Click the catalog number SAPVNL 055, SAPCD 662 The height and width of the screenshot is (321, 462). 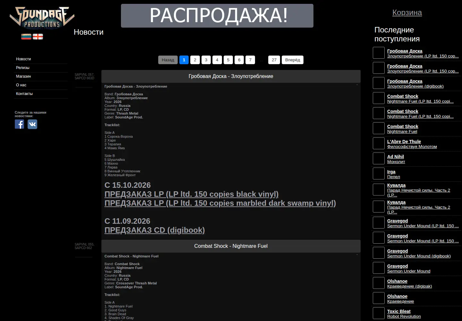(84, 246)
